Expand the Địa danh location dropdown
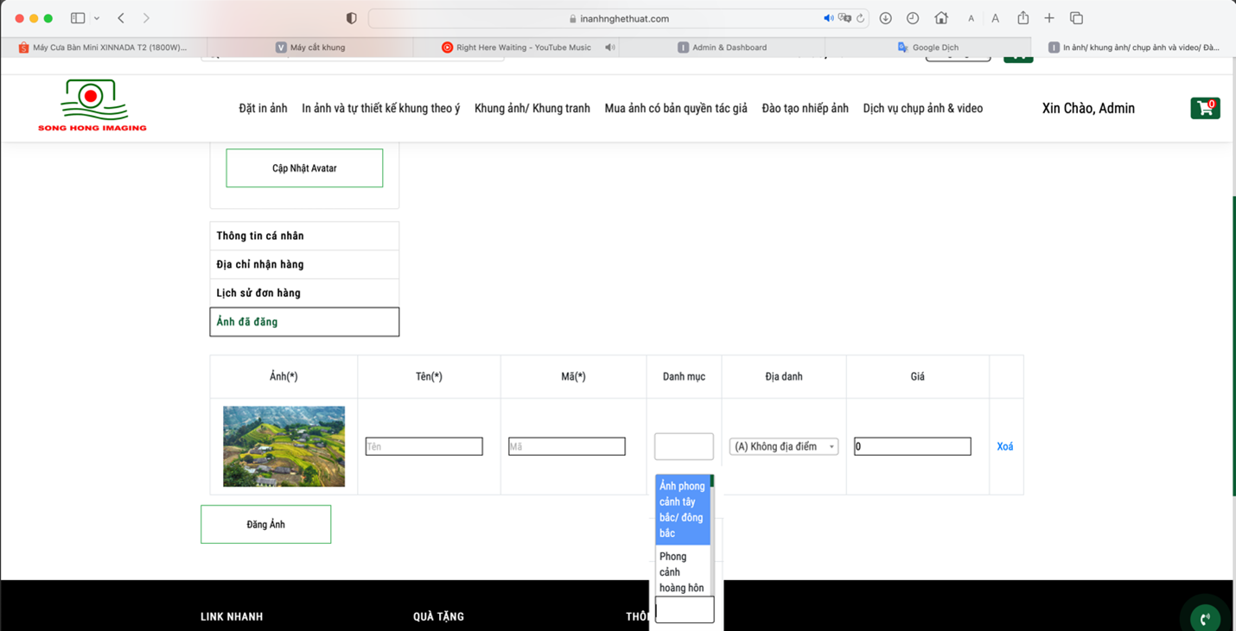The height and width of the screenshot is (631, 1236). pos(783,446)
